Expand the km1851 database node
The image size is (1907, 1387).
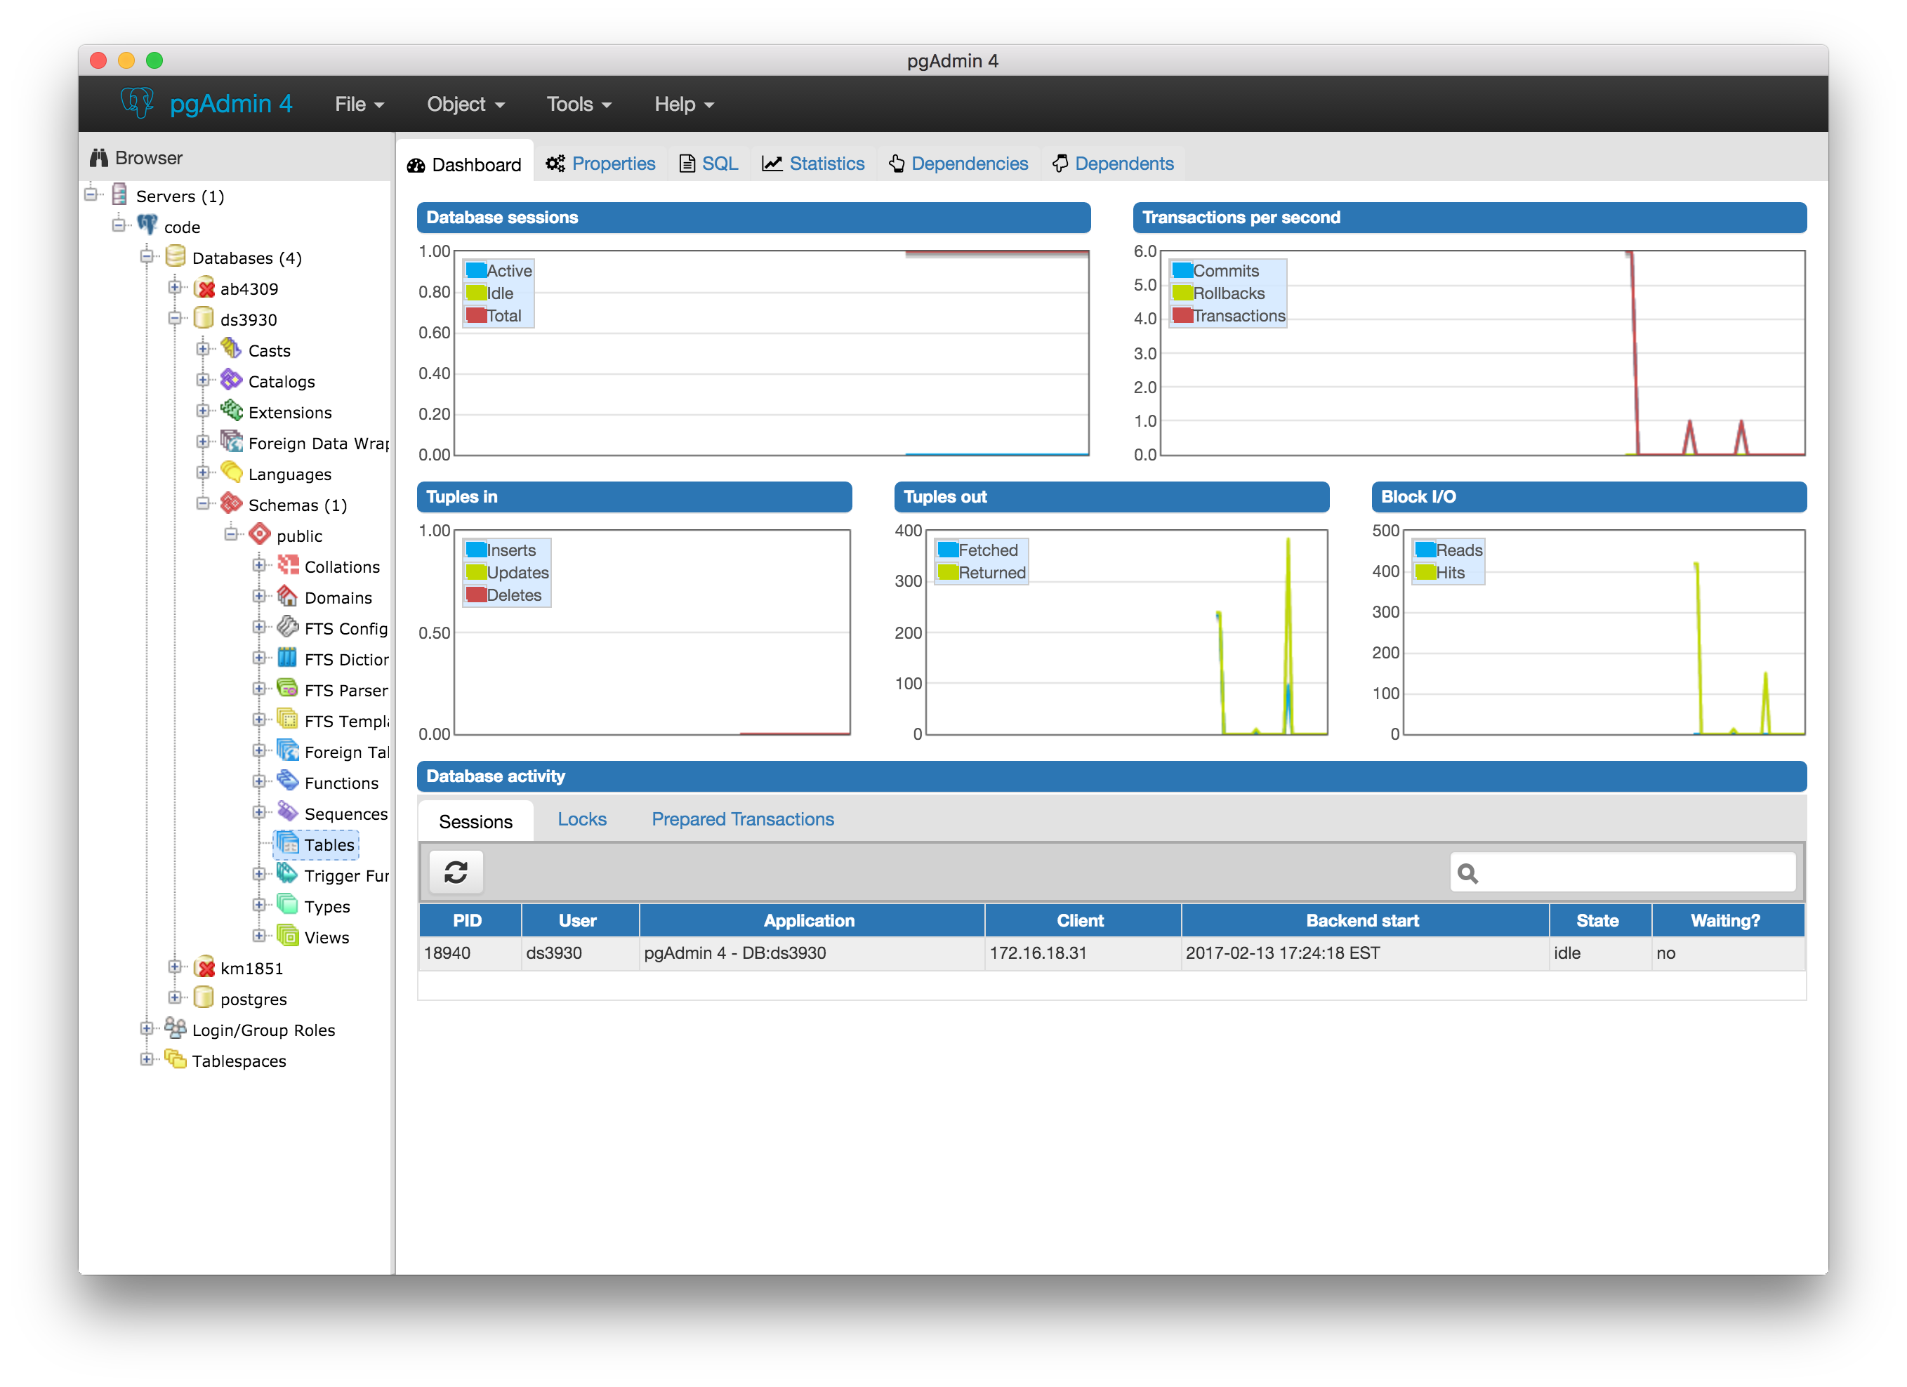175,967
